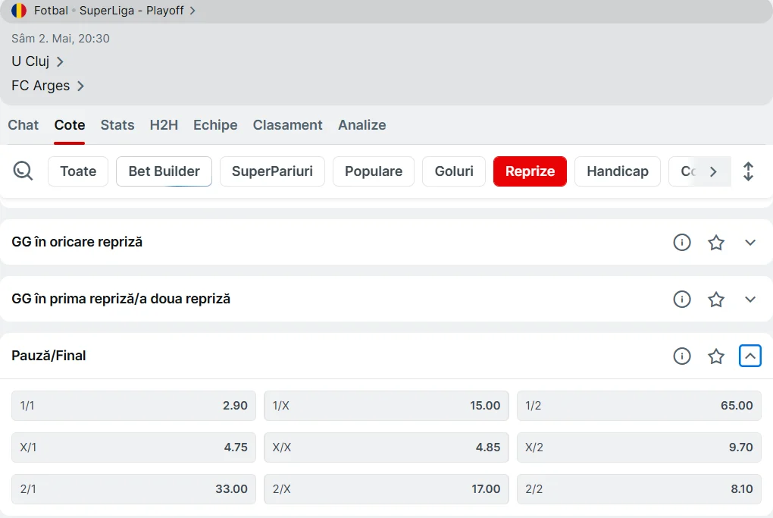The width and height of the screenshot is (773, 518).
Task: Collapse the Pauză/Final section
Action: click(x=750, y=356)
